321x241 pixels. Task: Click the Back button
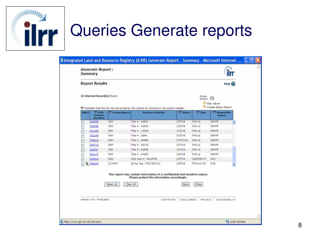(186, 184)
